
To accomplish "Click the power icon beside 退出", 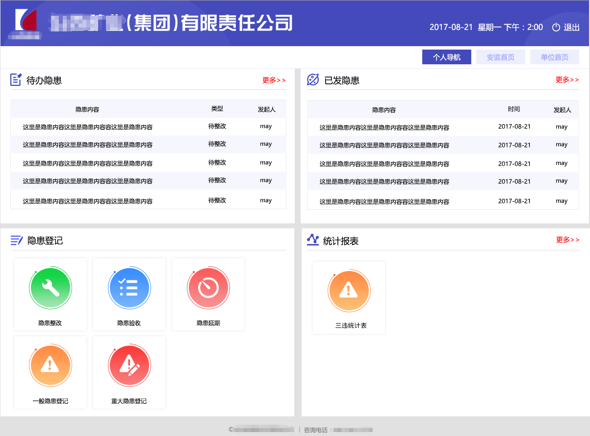I will tap(556, 27).
